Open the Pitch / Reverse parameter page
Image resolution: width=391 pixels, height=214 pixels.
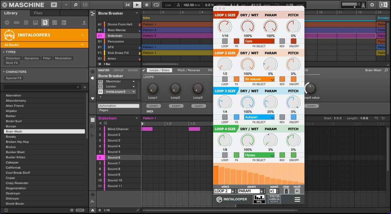189,70
